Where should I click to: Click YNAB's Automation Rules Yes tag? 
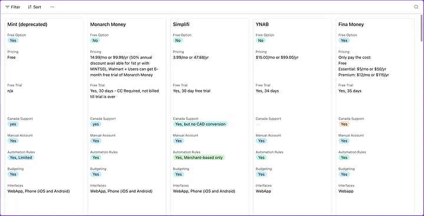tap(261, 158)
